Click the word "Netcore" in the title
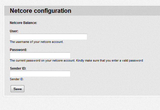 click(x=21, y=11)
